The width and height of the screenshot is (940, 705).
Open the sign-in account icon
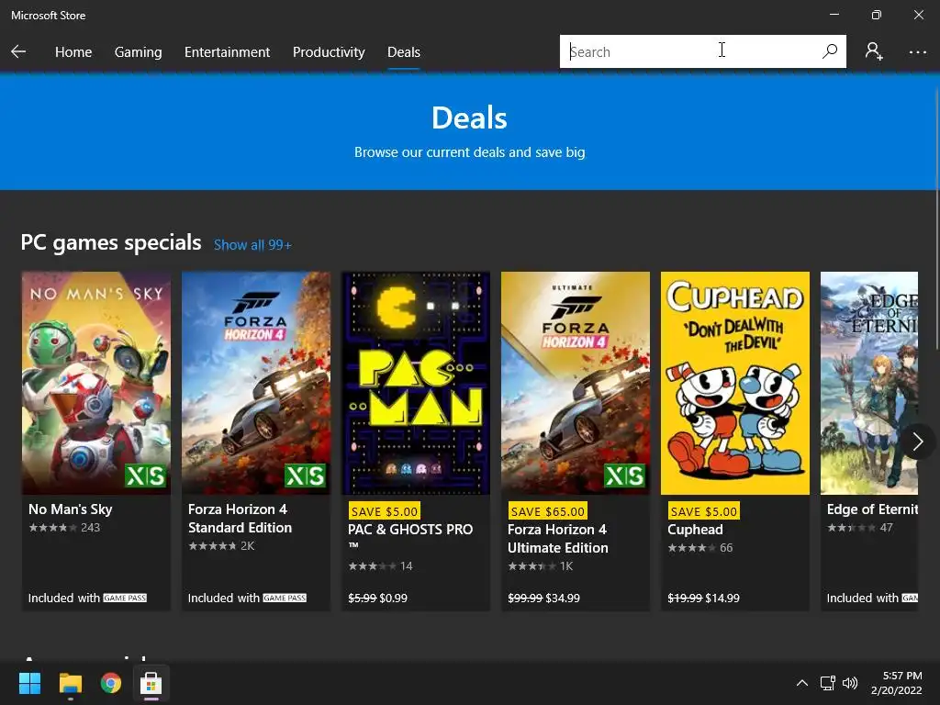(874, 51)
